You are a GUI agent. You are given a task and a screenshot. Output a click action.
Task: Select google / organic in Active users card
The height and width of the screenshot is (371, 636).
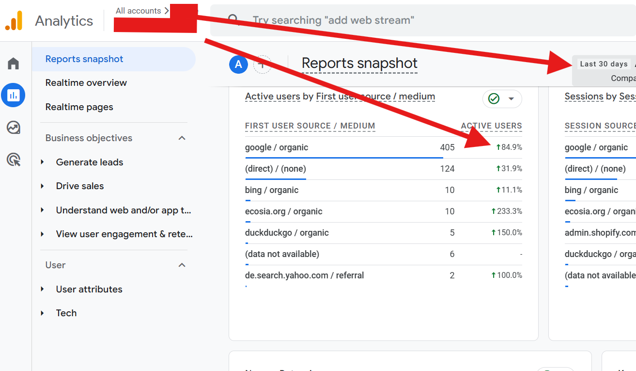click(x=277, y=147)
